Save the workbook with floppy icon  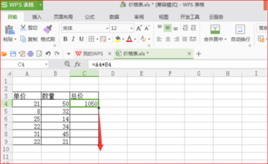(13, 54)
